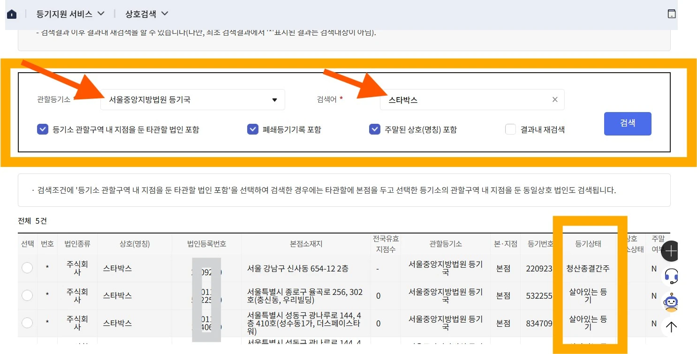Screen dimensions: 697x354
Task: Click 상호(명칭) column header
Action: tap(135, 244)
